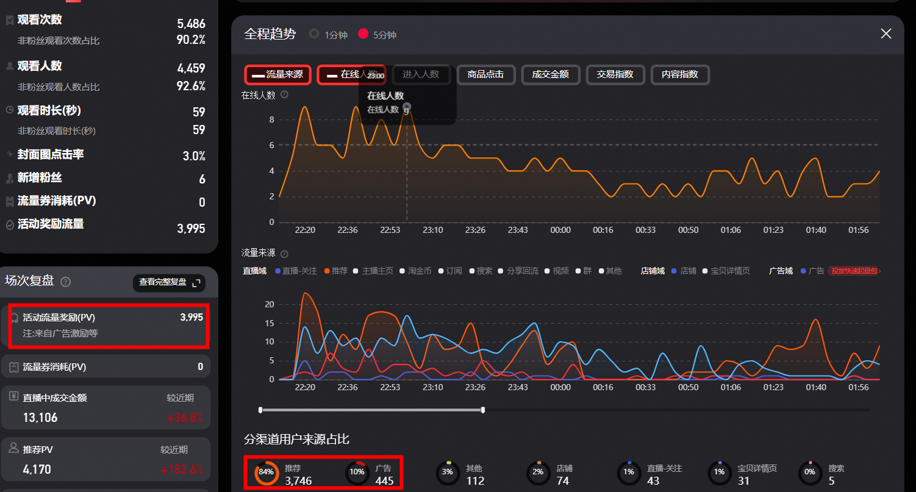Toggle the 宝贝详情页 legend series

(x=726, y=271)
